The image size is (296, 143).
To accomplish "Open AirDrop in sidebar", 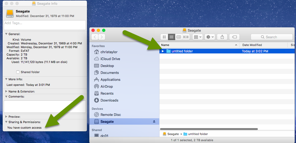I will [106, 87].
